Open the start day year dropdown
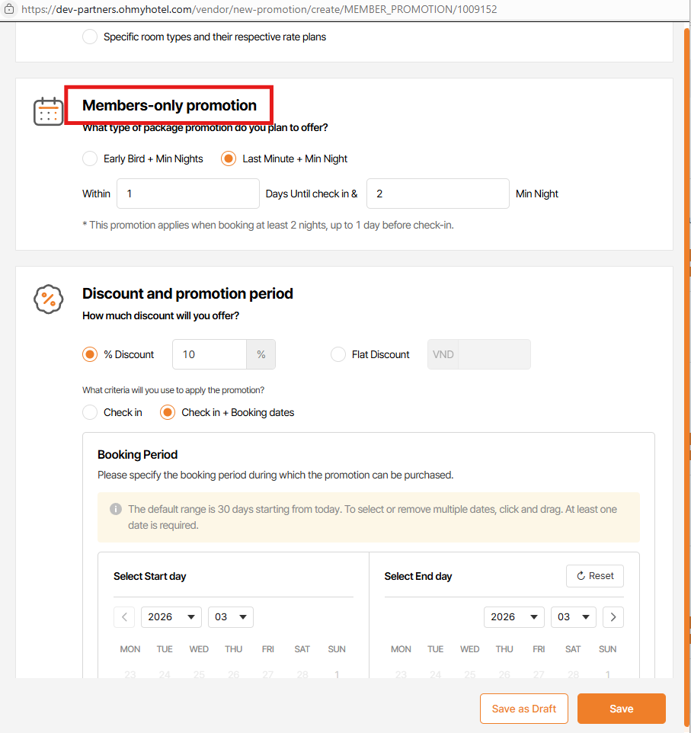This screenshot has height=733, width=691. click(x=171, y=616)
